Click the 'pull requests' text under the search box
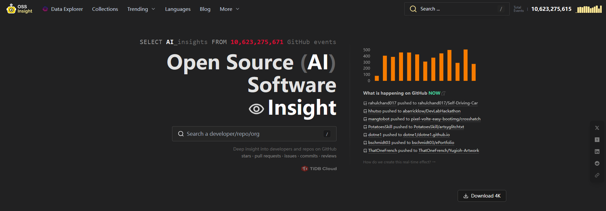 268,156
